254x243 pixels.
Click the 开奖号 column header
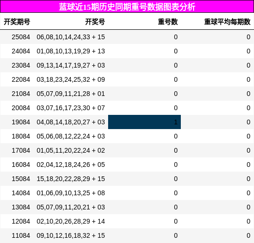95,22
